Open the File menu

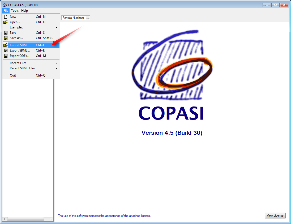coord(6,11)
